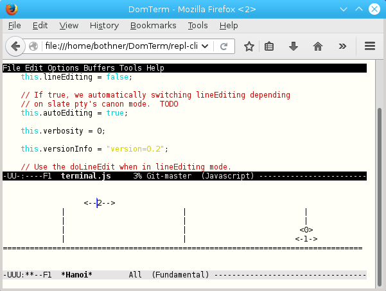Open Firefox Tools menu in menu bar
Screen dimensions: 386x291
(x=198, y=26)
